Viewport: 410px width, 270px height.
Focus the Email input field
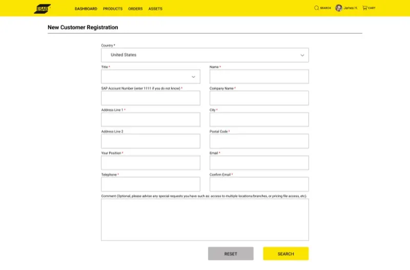pyautogui.click(x=259, y=163)
